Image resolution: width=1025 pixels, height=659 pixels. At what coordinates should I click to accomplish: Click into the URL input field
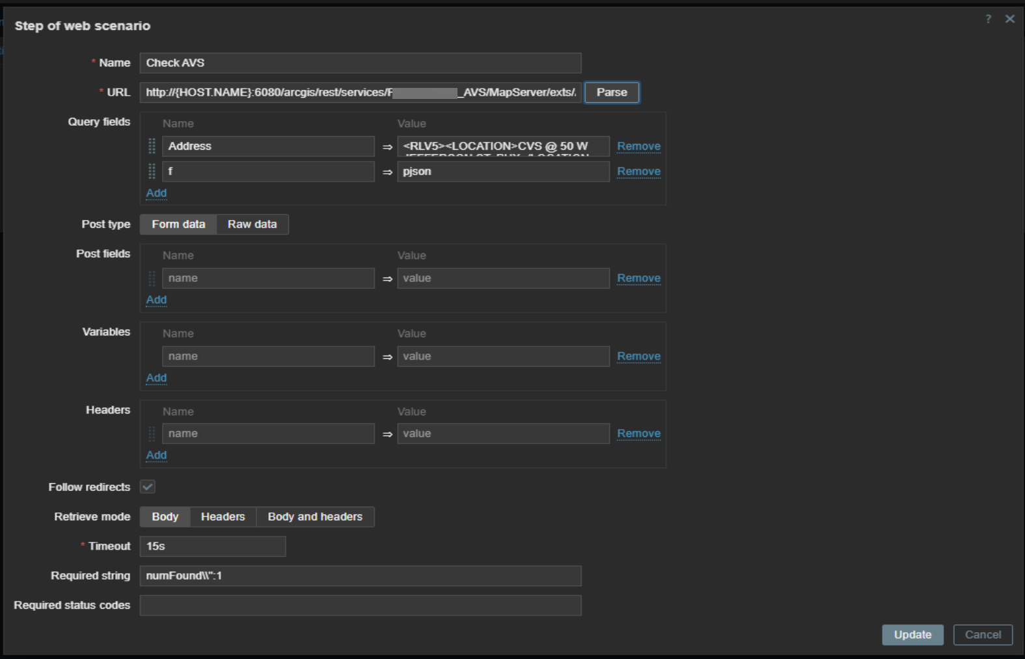pyautogui.click(x=361, y=92)
